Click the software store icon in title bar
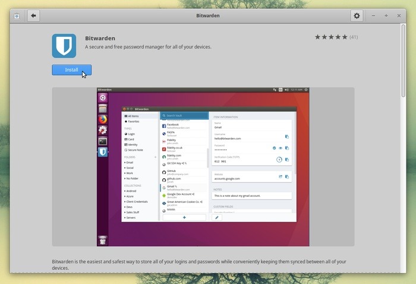Image resolution: width=416 pixels, height=284 pixels. point(17,16)
